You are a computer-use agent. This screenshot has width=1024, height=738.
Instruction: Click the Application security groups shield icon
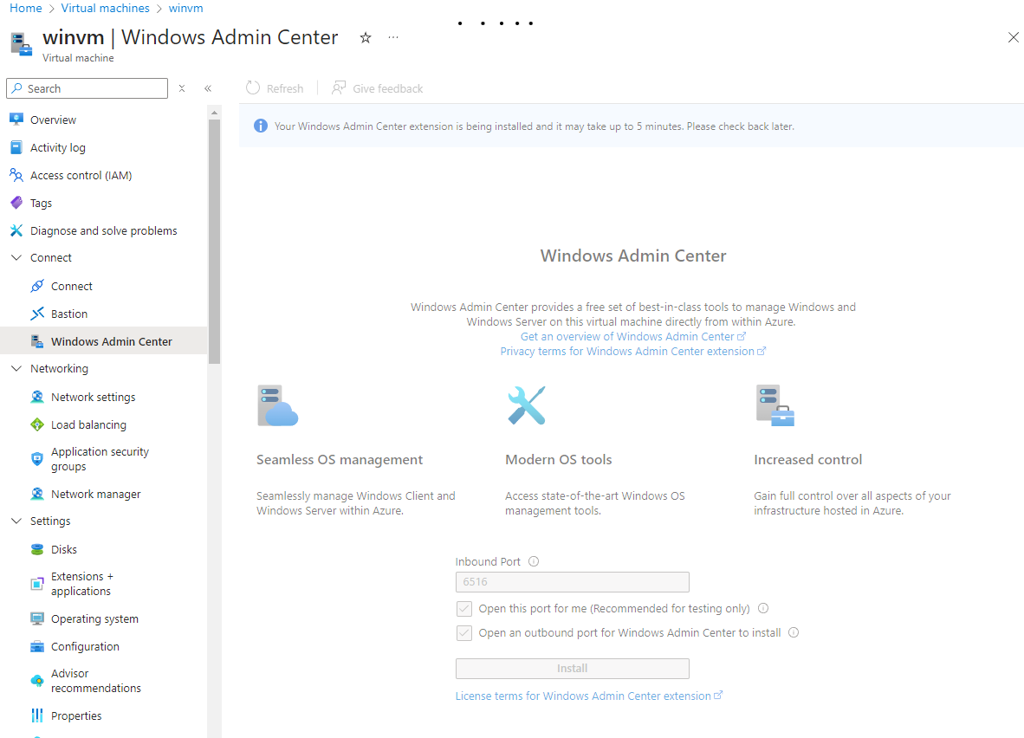(x=37, y=458)
